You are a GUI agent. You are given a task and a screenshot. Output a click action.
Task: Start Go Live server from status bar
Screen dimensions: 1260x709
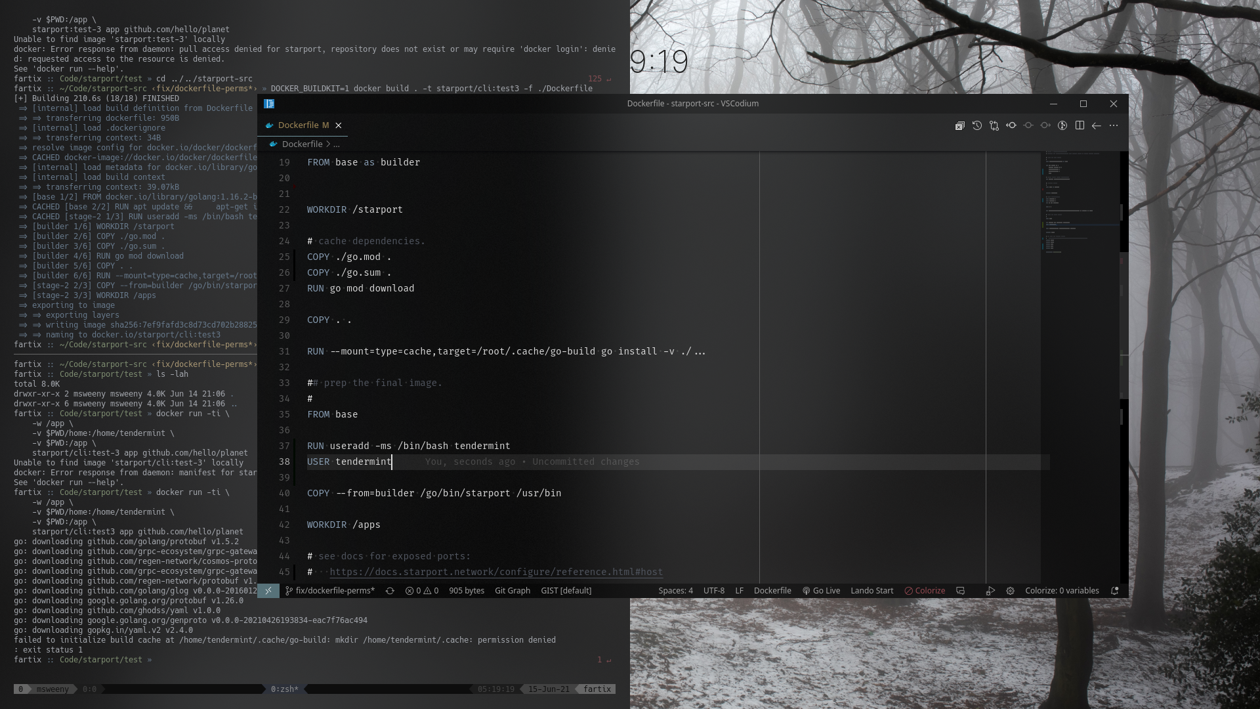(x=821, y=591)
